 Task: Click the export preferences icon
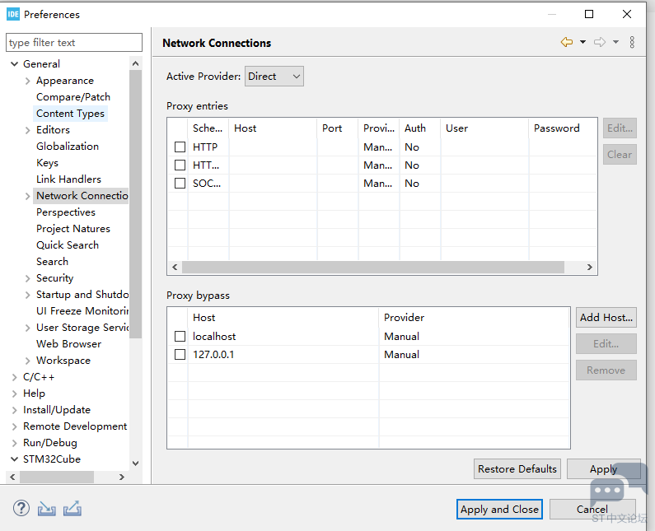point(73,509)
